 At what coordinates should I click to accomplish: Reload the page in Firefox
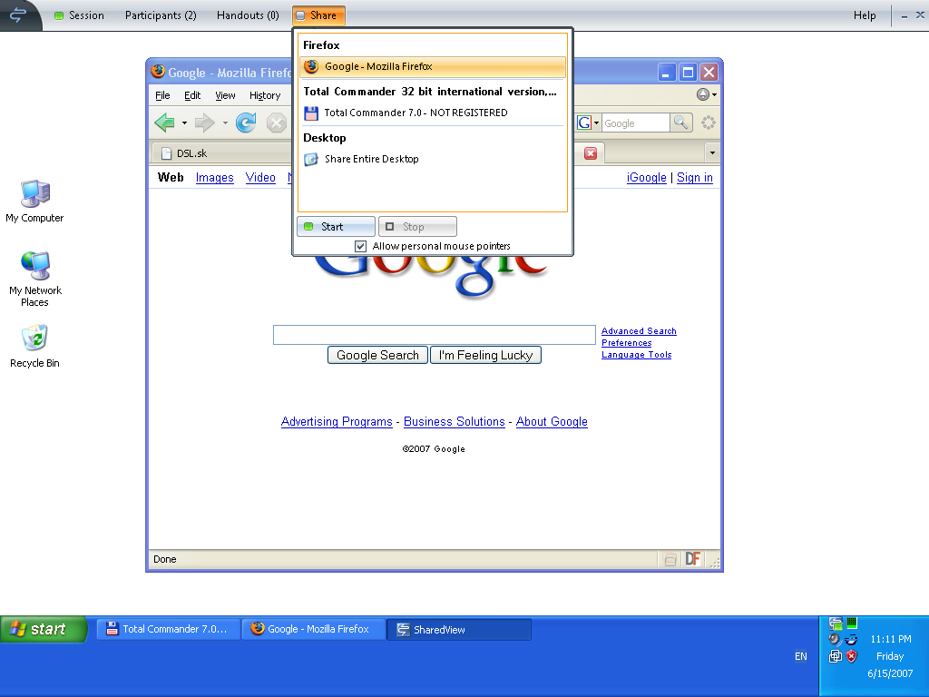(x=246, y=123)
